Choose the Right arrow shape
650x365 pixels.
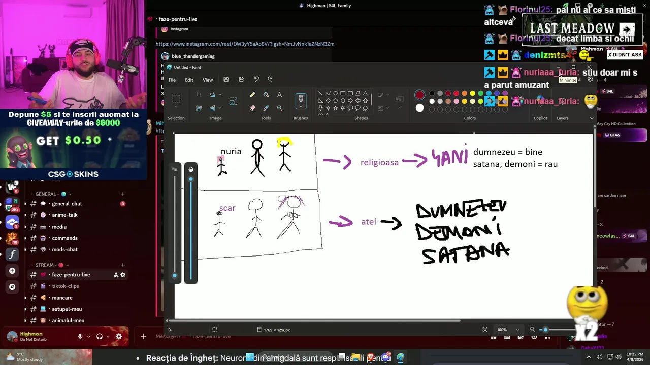pos(350,100)
